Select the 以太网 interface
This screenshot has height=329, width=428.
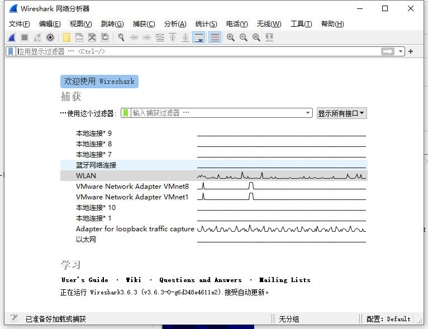click(214, 240)
